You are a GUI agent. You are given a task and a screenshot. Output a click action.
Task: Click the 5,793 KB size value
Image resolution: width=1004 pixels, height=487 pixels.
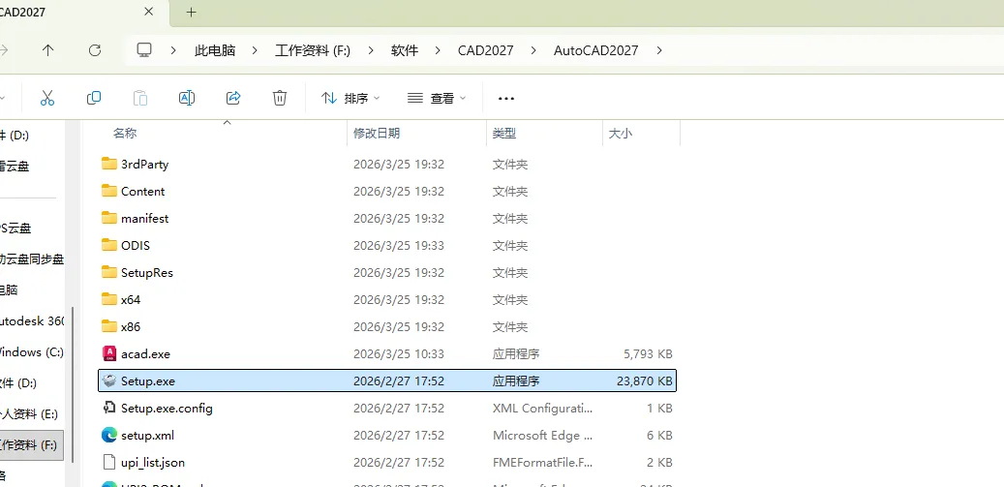[648, 354]
